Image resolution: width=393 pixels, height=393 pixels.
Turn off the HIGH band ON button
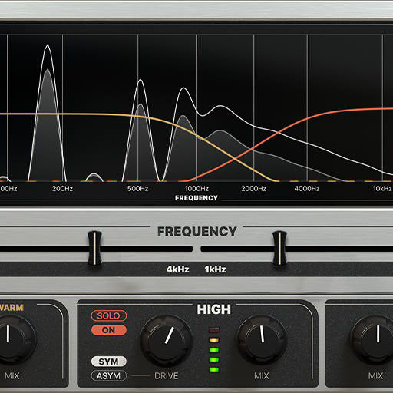[109, 330]
